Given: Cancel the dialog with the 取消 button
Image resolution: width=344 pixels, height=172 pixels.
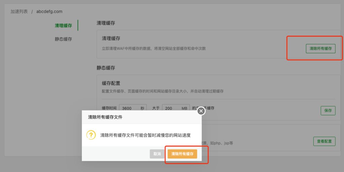Looking at the screenshot, I should coord(157,154).
